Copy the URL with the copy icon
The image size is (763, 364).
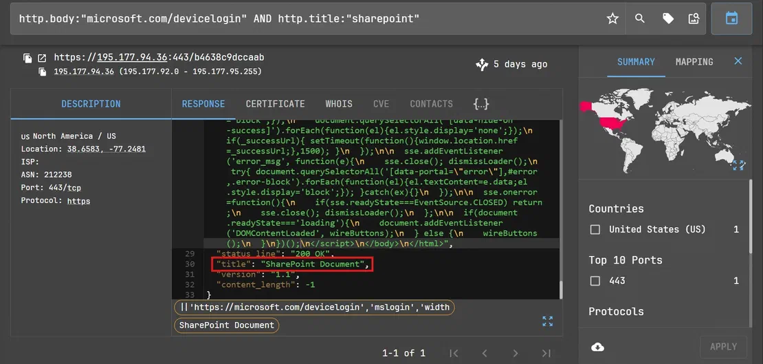click(x=27, y=58)
